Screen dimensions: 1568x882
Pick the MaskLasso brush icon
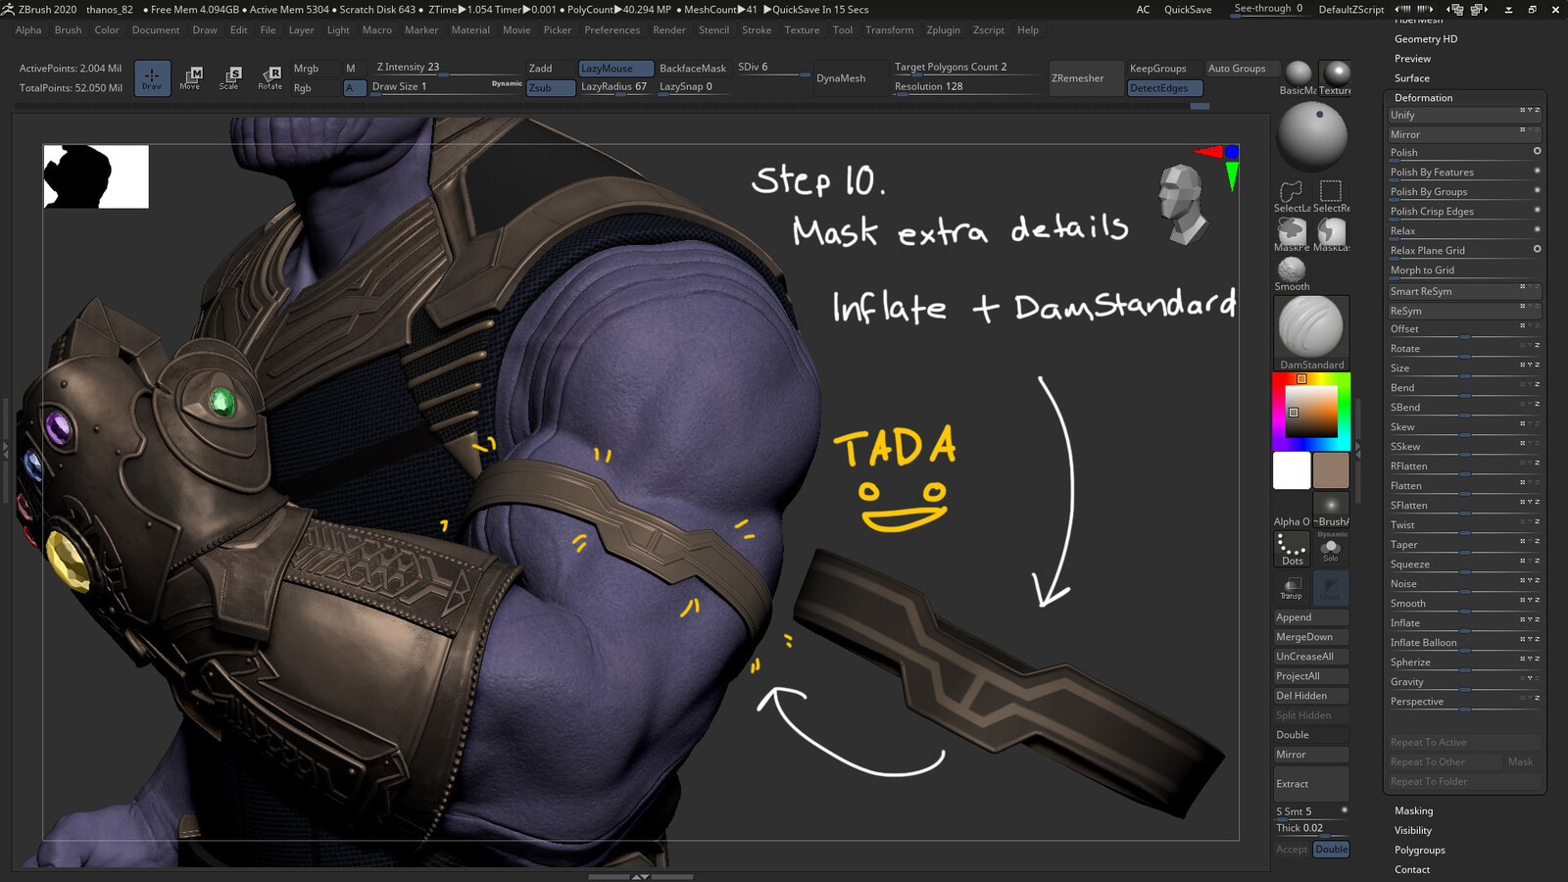coord(1331,234)
